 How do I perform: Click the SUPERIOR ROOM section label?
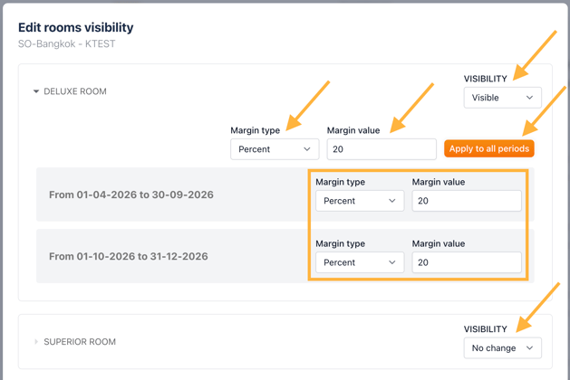pos(80,342)
